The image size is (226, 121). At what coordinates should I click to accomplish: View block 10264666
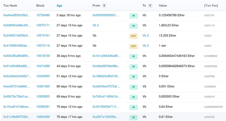[x=43, y=117]
